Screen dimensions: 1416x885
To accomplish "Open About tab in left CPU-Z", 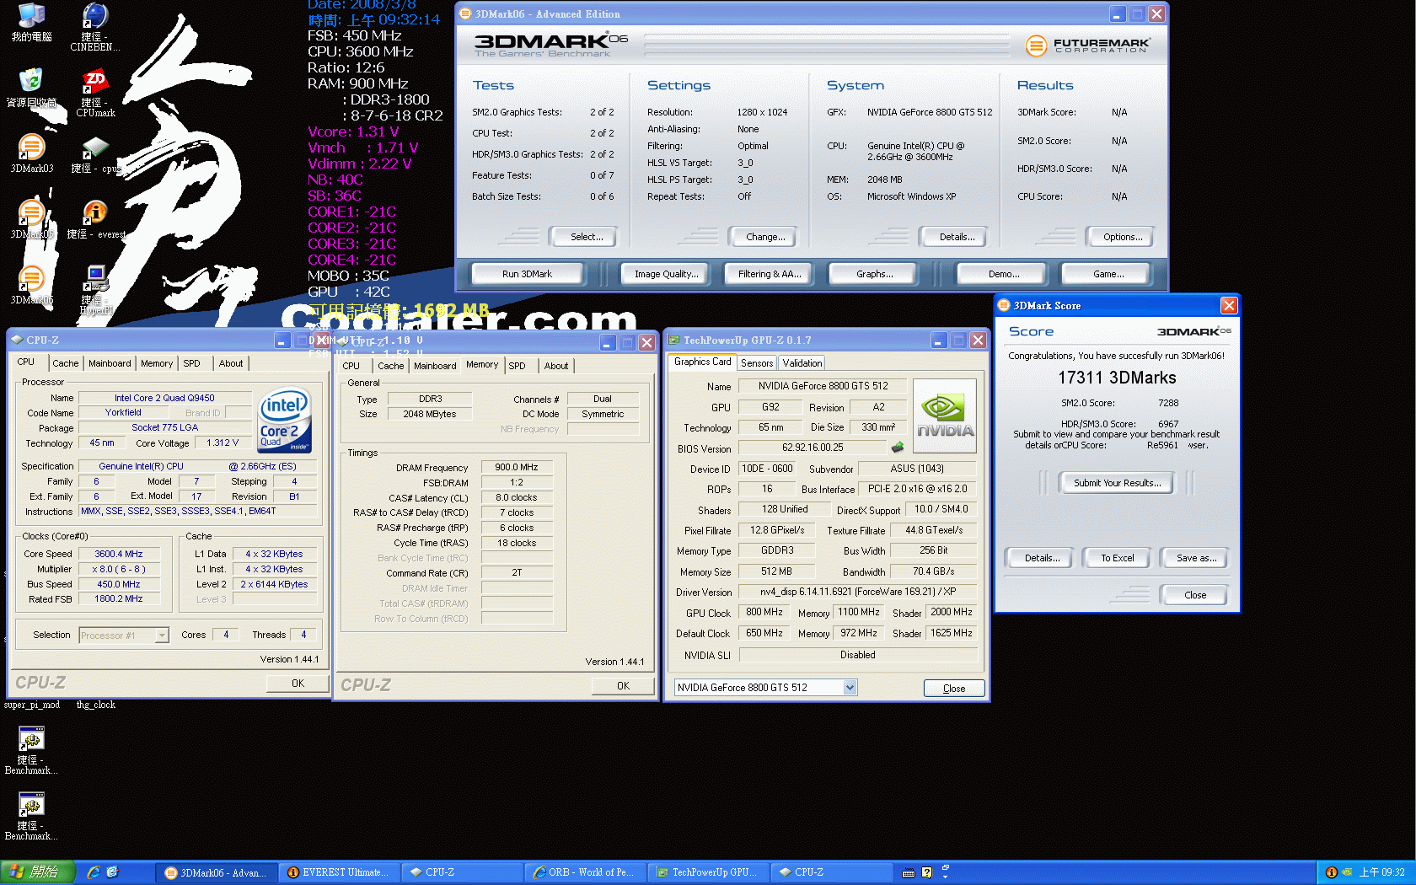I will coord(231,363).
